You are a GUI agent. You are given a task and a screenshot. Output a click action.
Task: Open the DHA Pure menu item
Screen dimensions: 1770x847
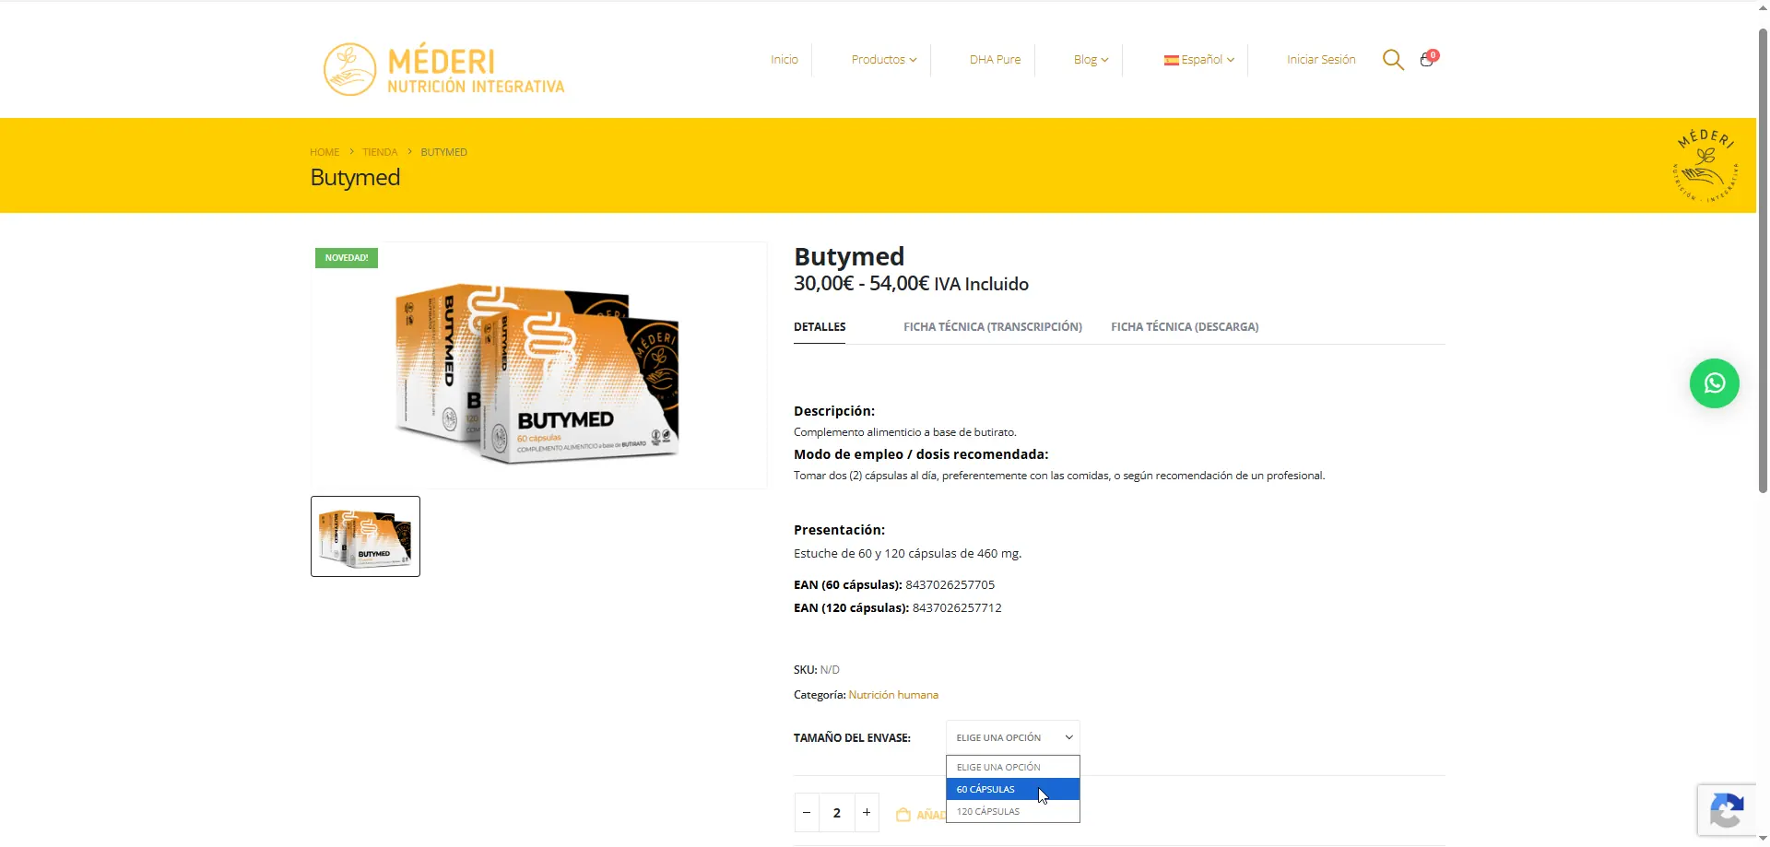click(x=995, y=60)
